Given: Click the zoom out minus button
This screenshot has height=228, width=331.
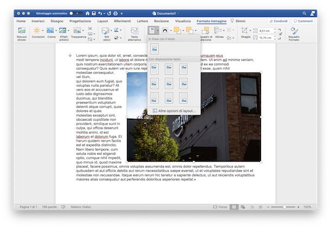Looking at the screenshot, I should 268,207.
